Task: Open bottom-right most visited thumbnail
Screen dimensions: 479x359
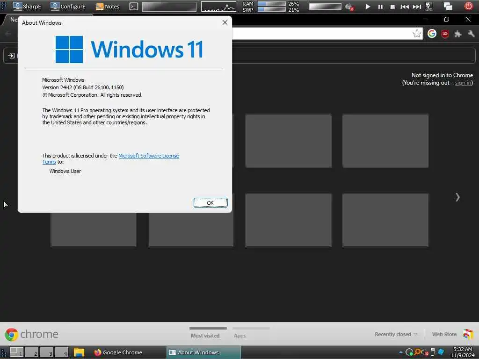Action: pyautogui.click(x=385, y=220)
